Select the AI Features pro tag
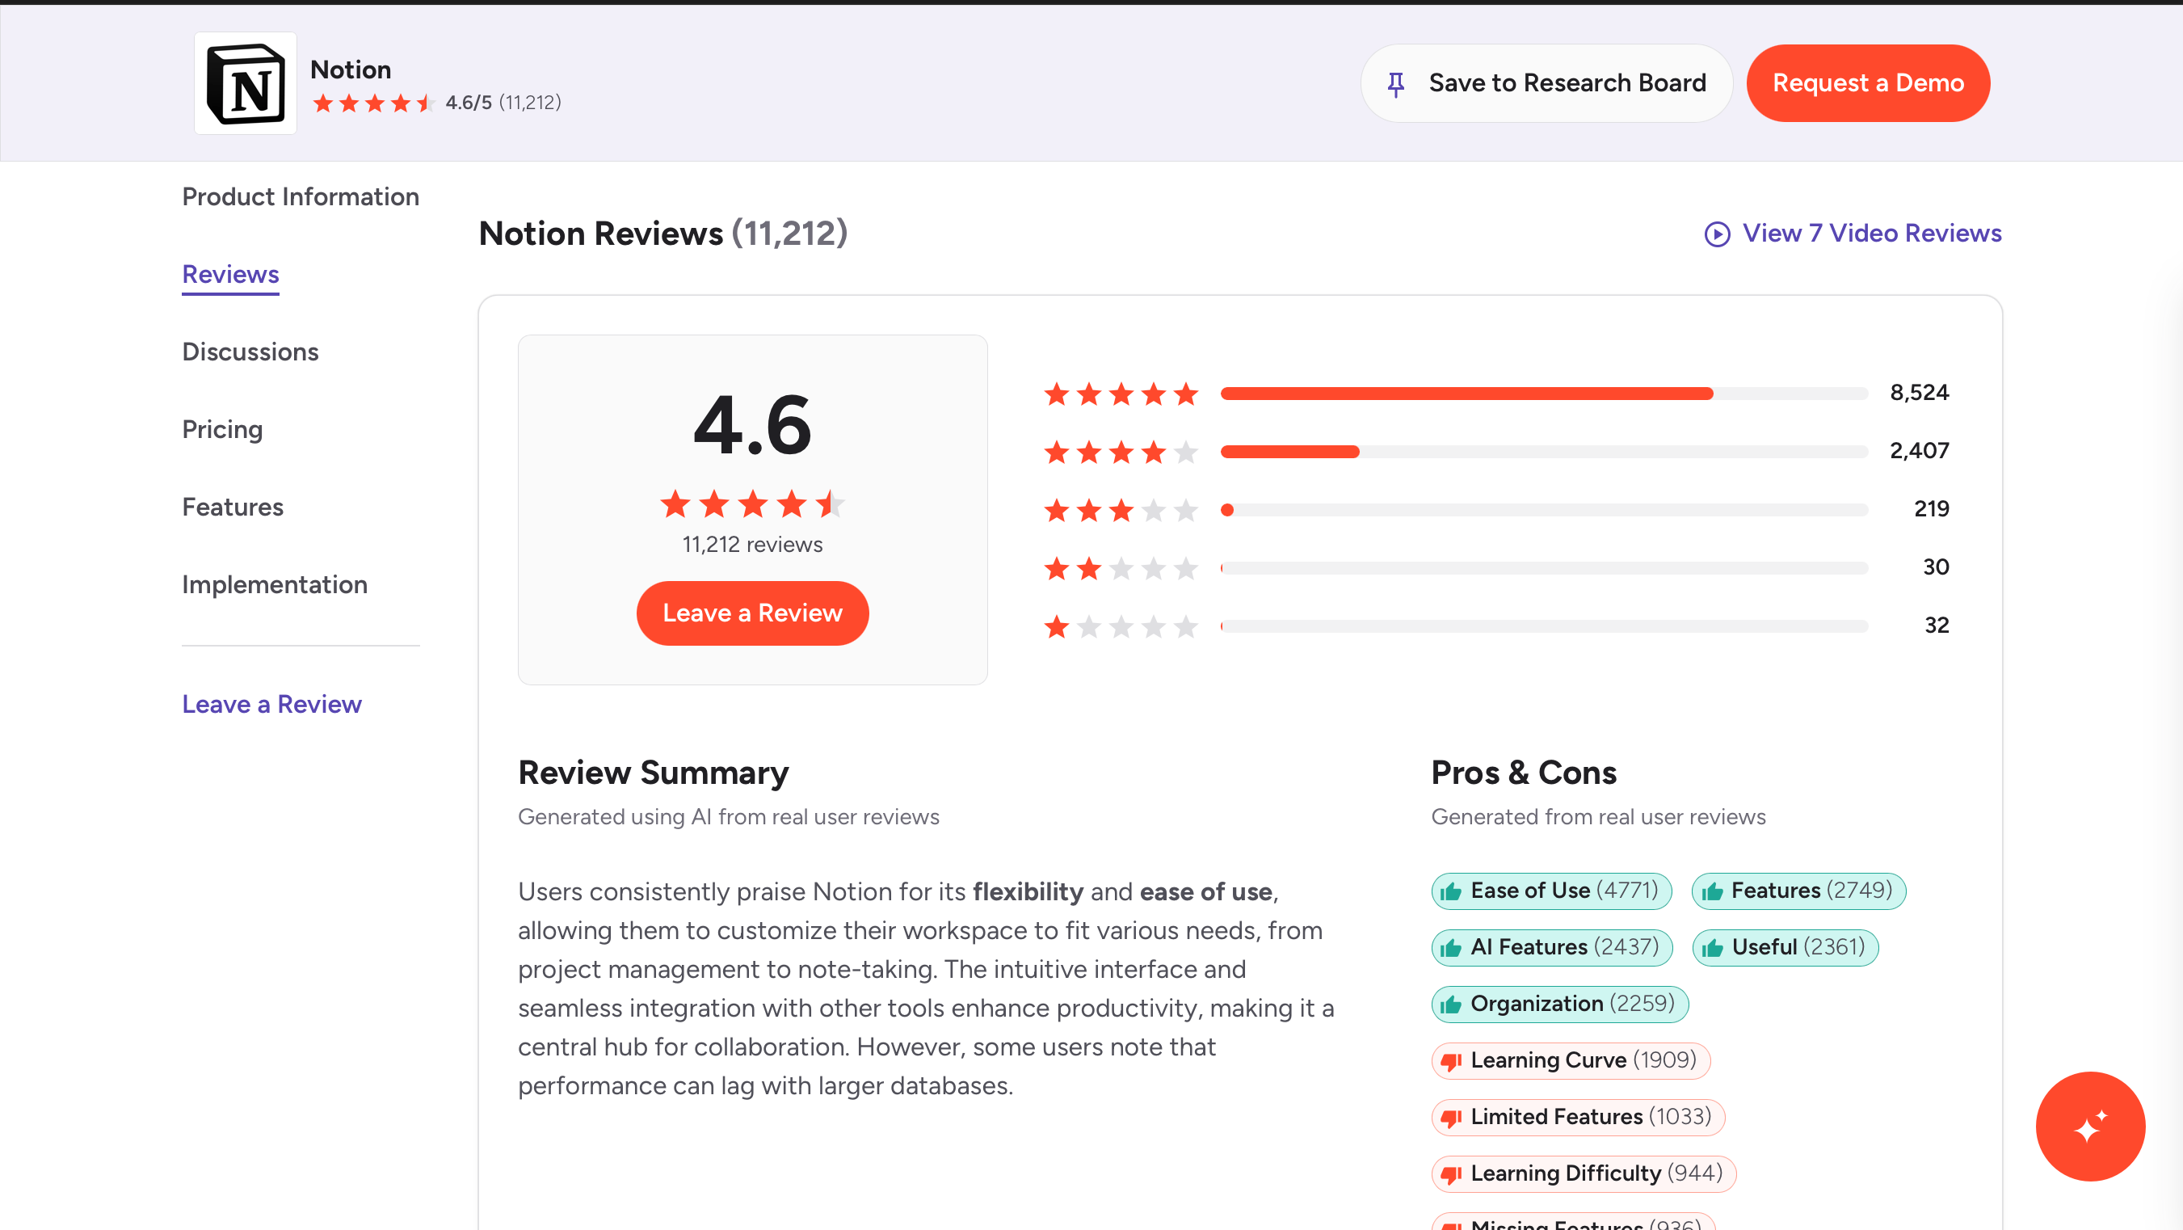 coord(1552,947)
